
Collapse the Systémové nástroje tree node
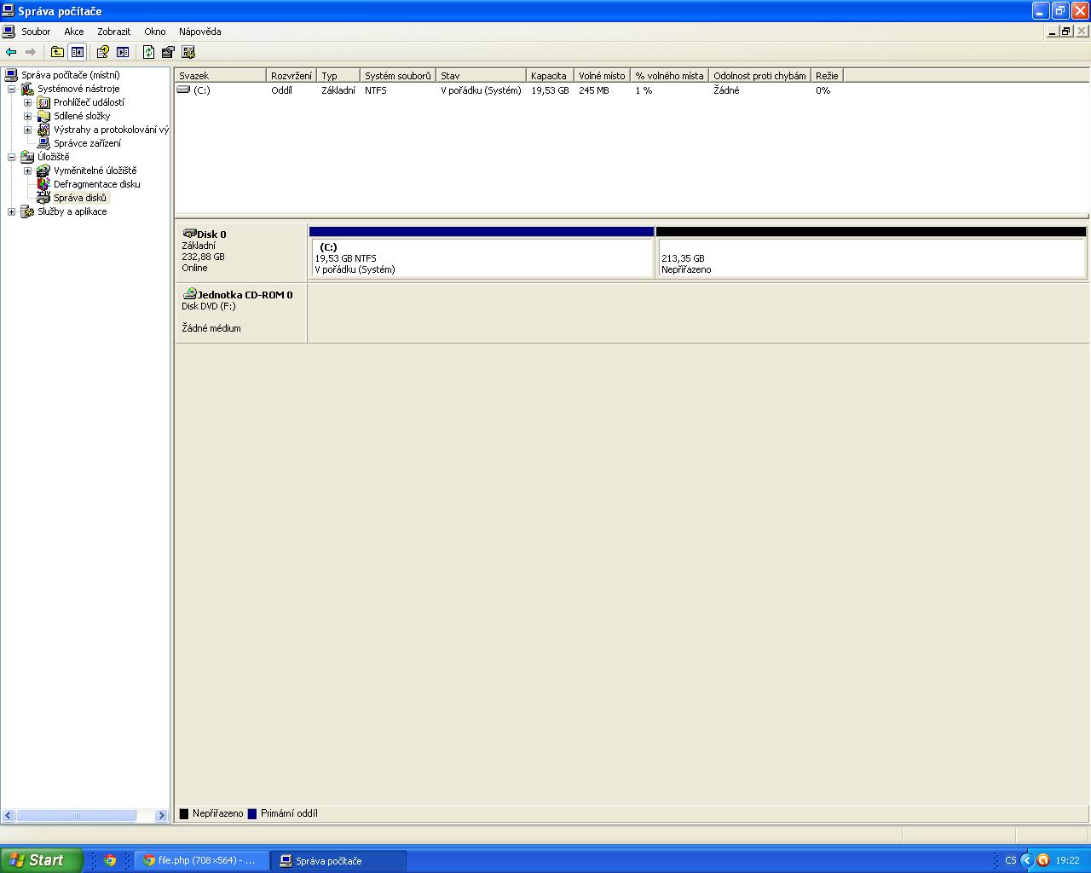11,89
